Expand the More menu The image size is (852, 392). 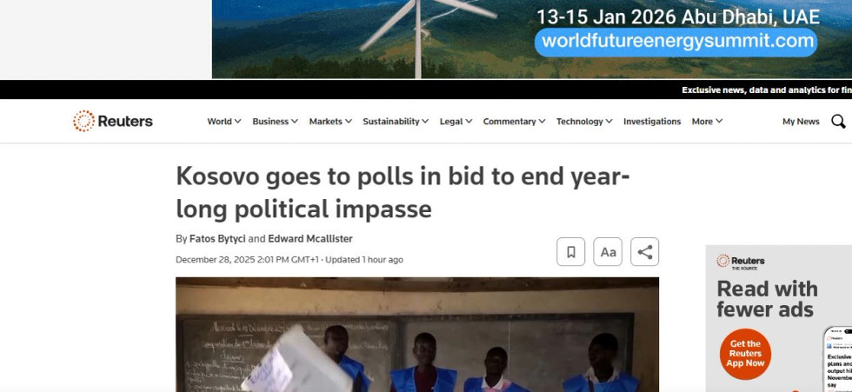(x=707, y=122)
